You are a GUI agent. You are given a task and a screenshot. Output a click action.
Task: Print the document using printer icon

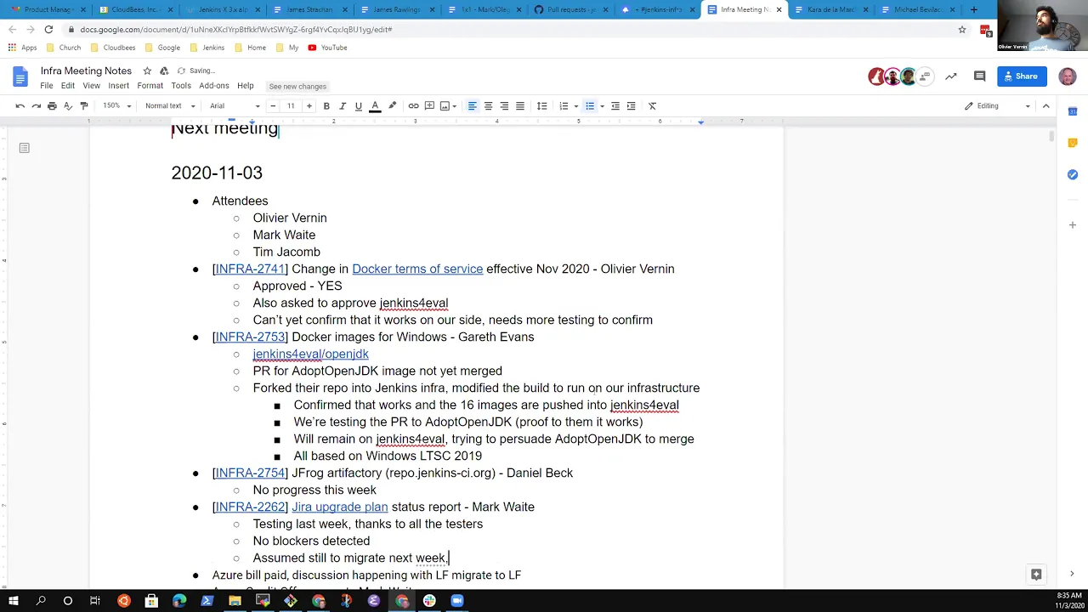(52, 106)
